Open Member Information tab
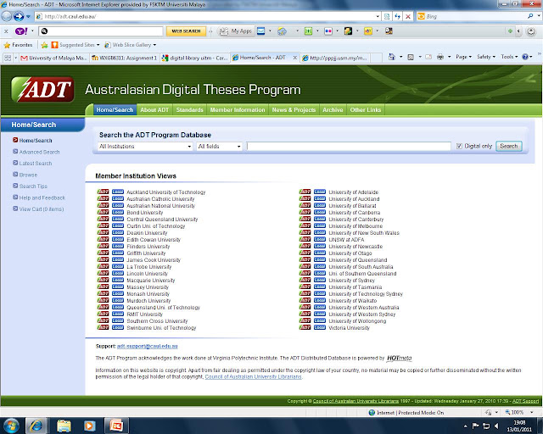The height and width of the screenshot is (434, 543). coord(238,109)
